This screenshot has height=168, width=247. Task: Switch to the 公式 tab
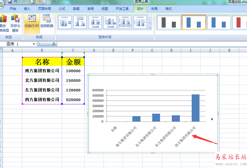point(62,9)
